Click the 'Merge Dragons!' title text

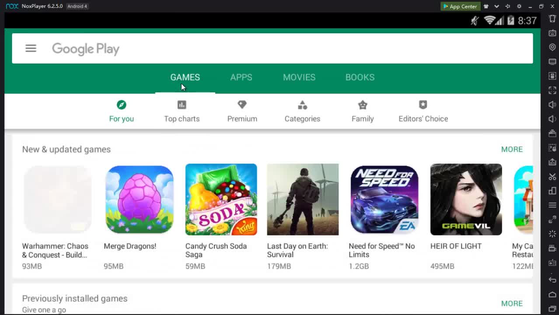tap(130, 246)
